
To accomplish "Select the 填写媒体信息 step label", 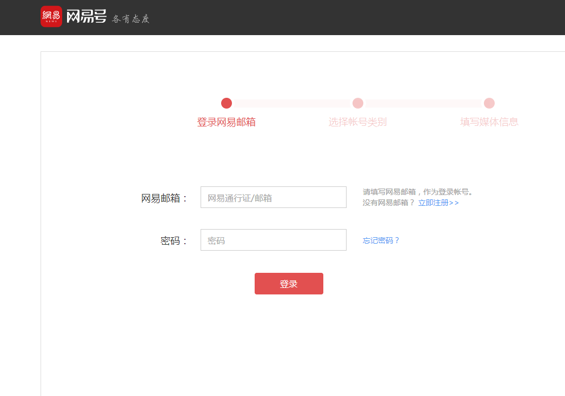I will click(489, 122).
